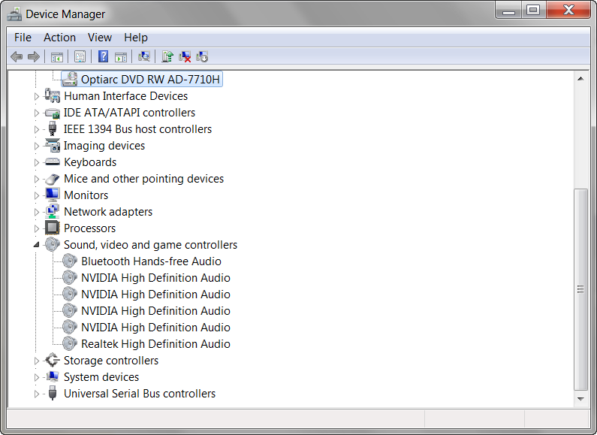Toggle Show/Hide Action Pane toolbar icon
This screenshot has height=435, width=597.
[x=121, y=57]
